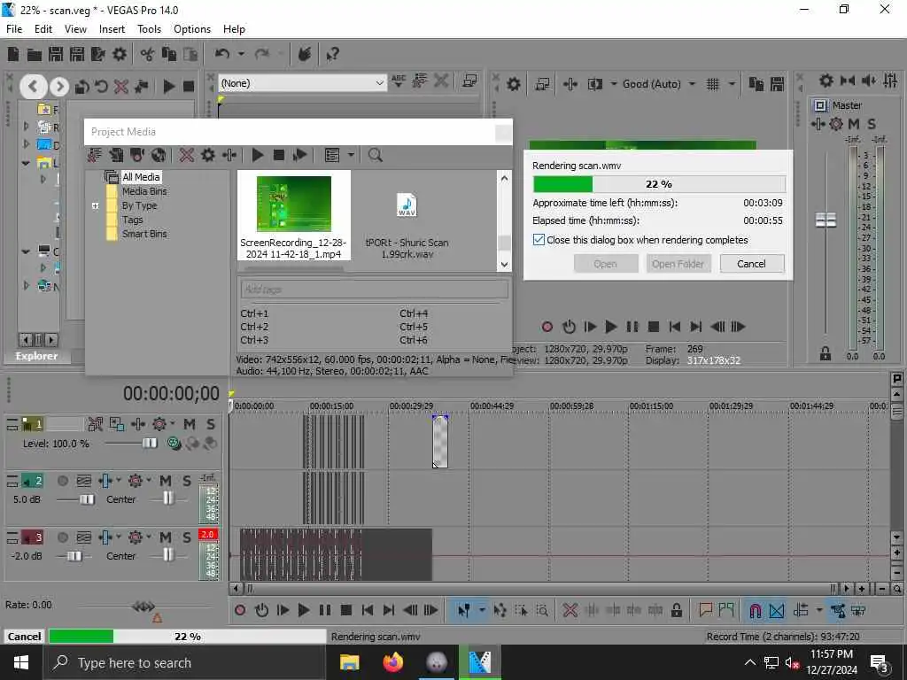Screen dimensions: 907x680
Task: Open editing tool dropdown arrow in timeline toolbar
Action: pos(481,610)
